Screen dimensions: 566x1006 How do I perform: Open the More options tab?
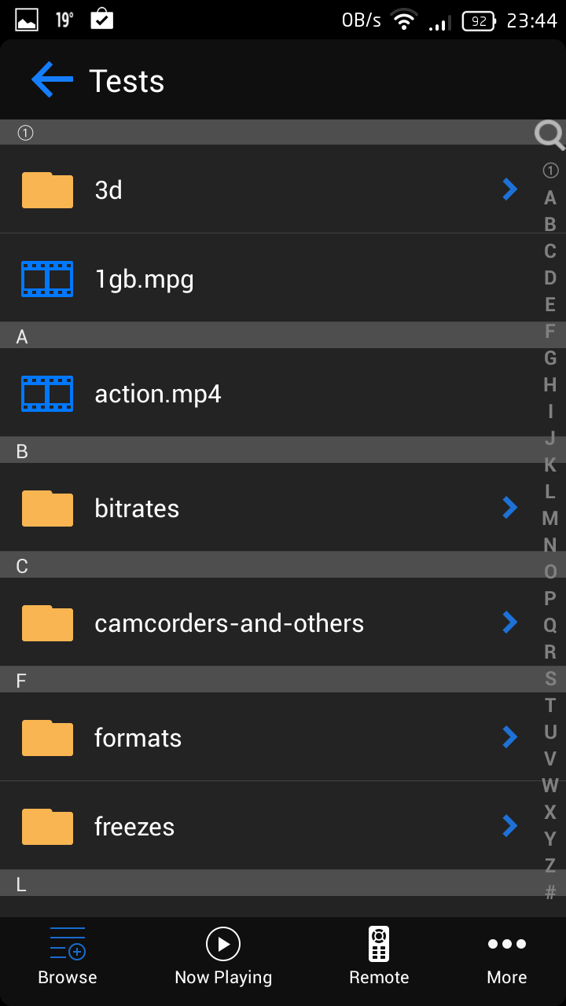[x=506, y=956]
